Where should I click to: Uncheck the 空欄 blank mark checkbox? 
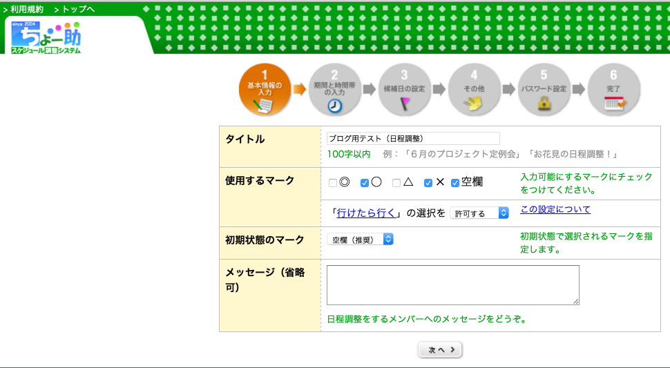coord(455,183)
